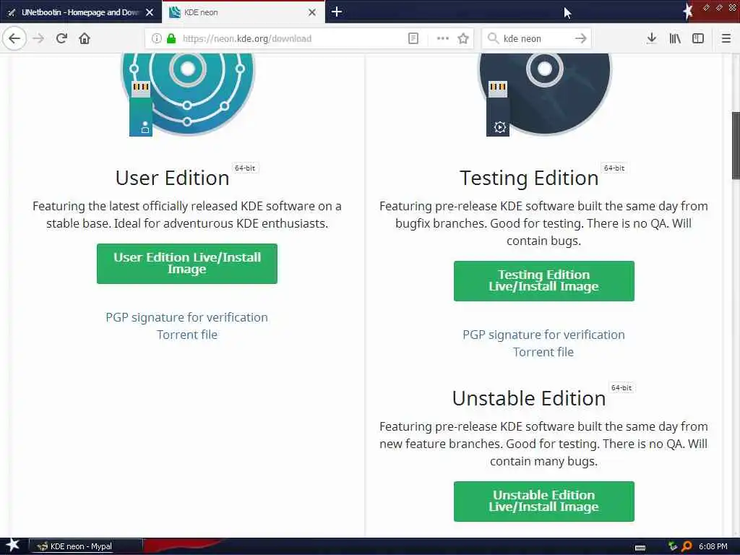
Task: Toggle reader view in address bar
Action: click(x=413, y=38)
